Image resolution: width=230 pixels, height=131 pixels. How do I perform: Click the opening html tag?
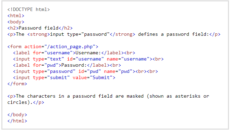[16, 15]
